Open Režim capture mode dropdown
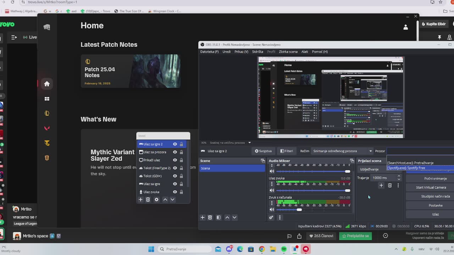The image size is (454, 255). pyautogui.click(x=343, y=151)
